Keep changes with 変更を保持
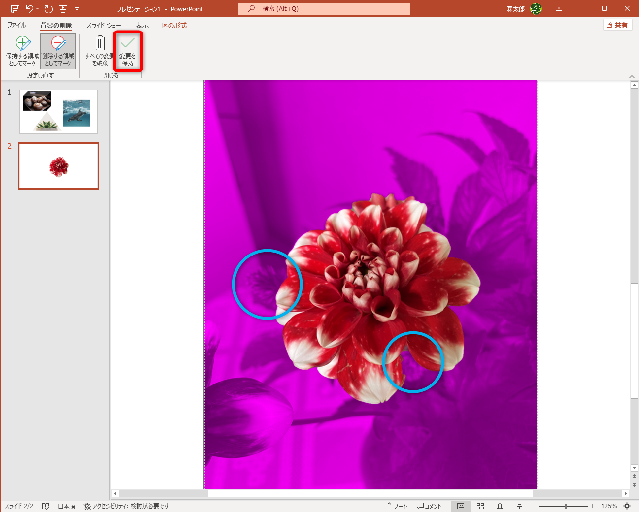The image size is (639, 512). pos(128,51)
